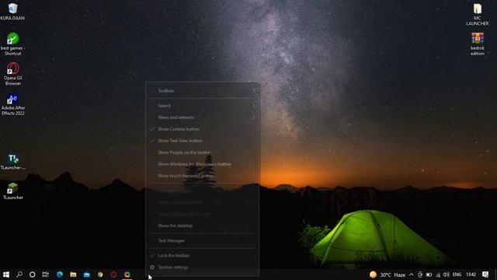Click the Show desktop sliver at taskbar end
The image size is (497, 280).
point(495,275)
